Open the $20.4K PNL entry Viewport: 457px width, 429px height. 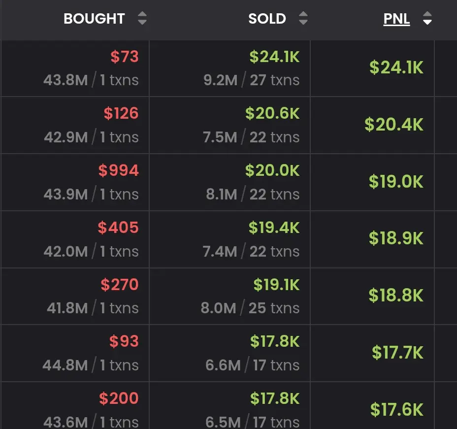coord(393,125)
